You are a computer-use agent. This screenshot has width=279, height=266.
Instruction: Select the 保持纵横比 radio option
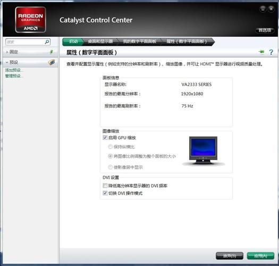click(110, 147)
